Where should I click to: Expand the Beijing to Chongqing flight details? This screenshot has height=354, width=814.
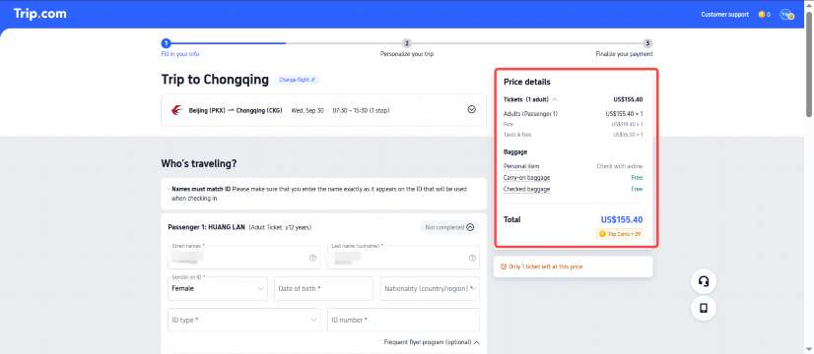pos(471,109)
